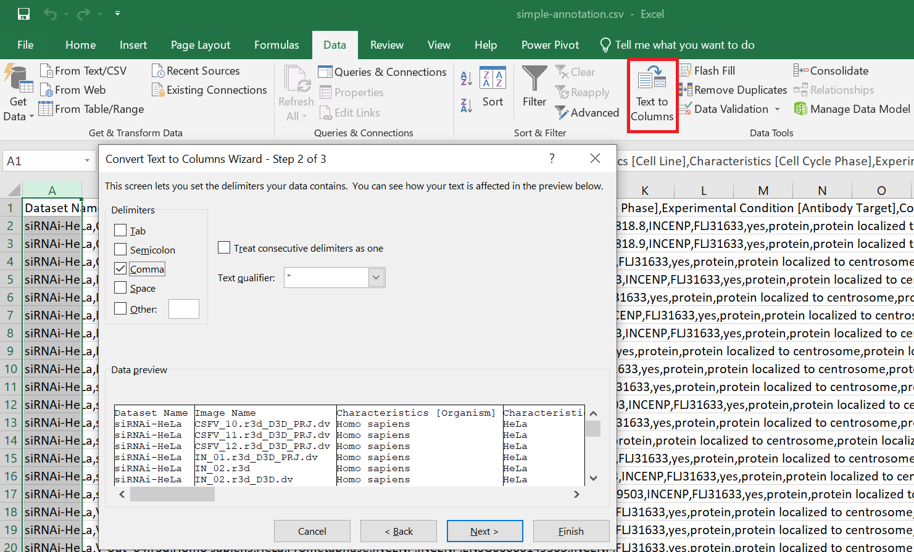
Task: Click Cancel in the wizard
Action: (312, 531)
